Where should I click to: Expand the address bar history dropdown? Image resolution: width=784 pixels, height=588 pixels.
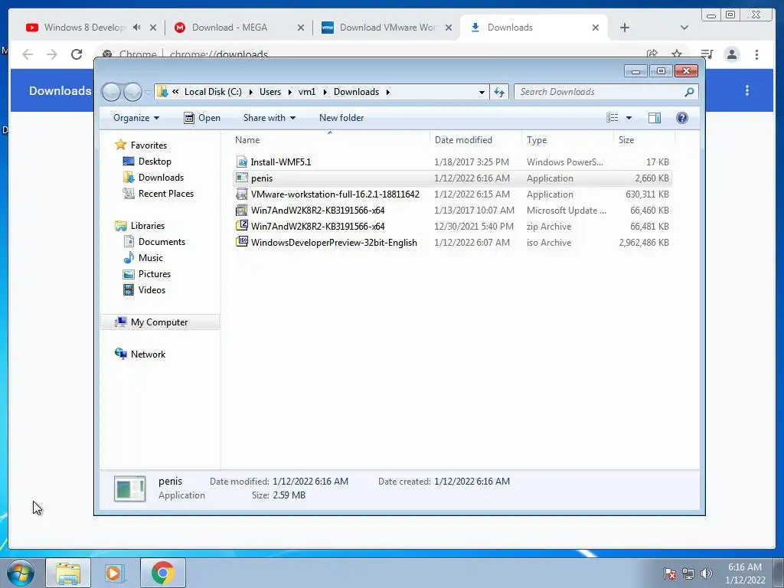[482, 92]
